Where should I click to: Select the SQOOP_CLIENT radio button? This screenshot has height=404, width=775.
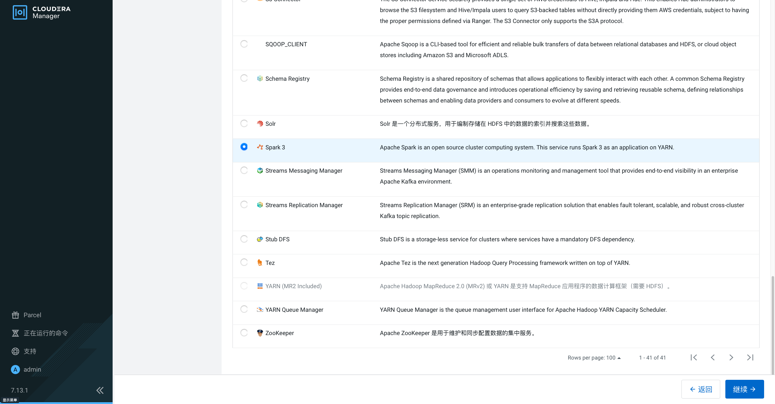244,44
